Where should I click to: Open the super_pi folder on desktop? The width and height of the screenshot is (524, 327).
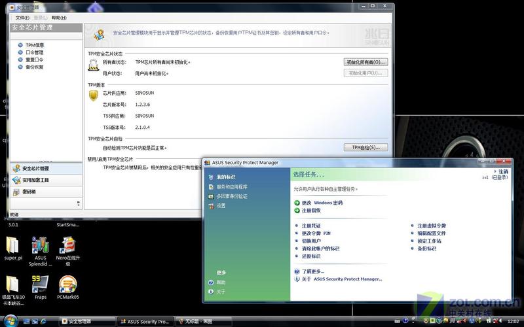coord(13,249)
